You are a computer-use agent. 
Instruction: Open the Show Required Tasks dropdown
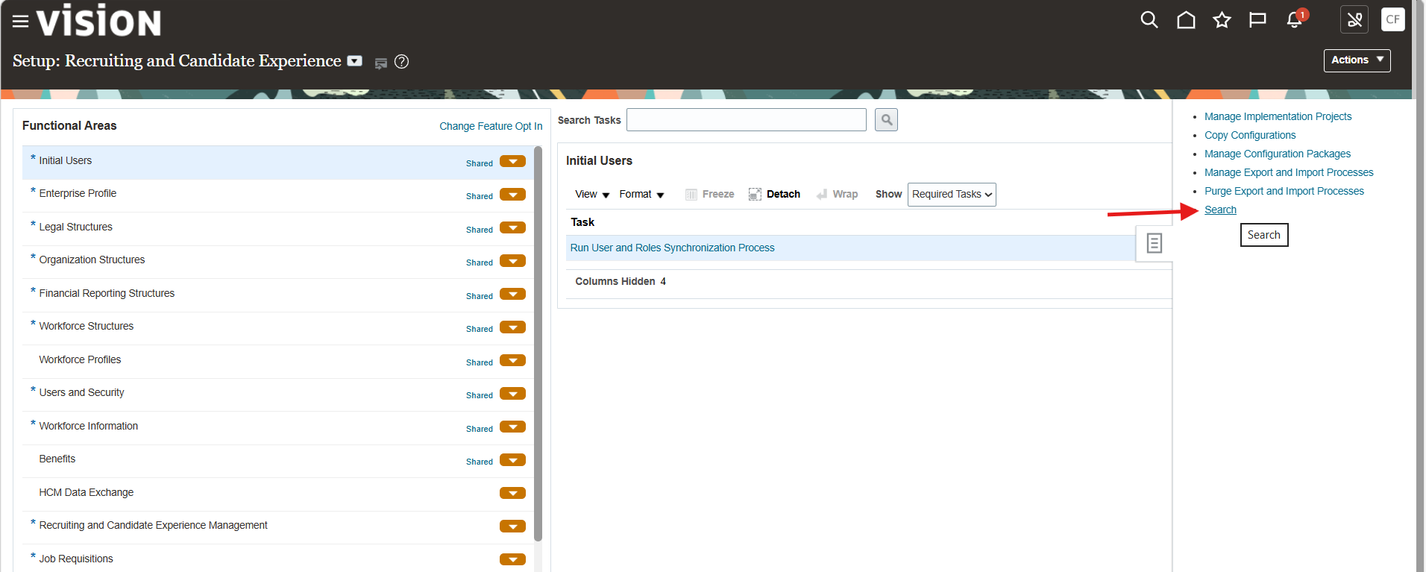951,195
